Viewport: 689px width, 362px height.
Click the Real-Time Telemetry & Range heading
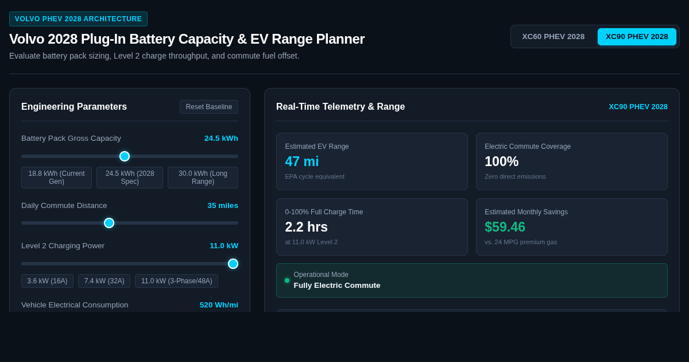[340, 107]
